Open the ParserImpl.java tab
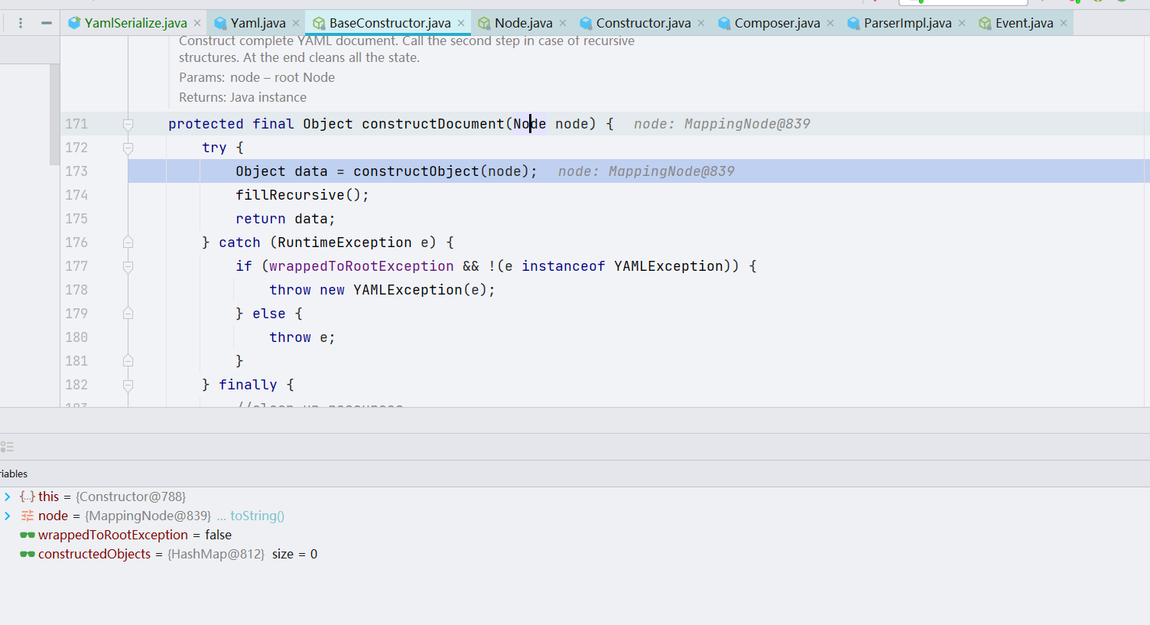 [x=907, y=23]
